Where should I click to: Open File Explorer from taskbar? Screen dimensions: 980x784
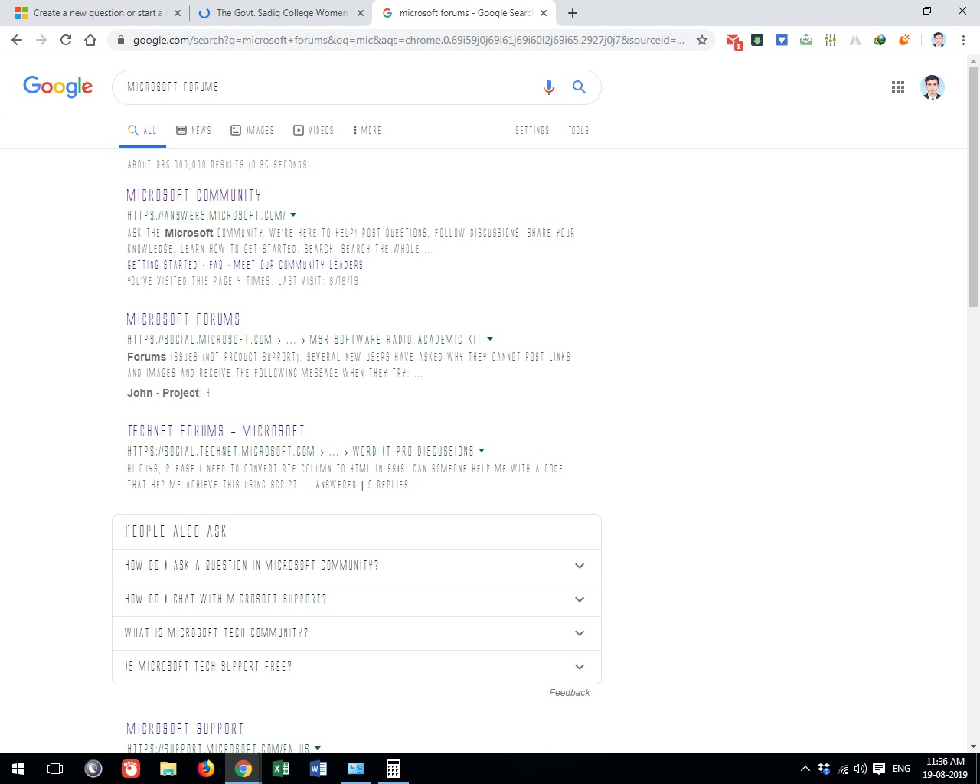tap(168, 769)
